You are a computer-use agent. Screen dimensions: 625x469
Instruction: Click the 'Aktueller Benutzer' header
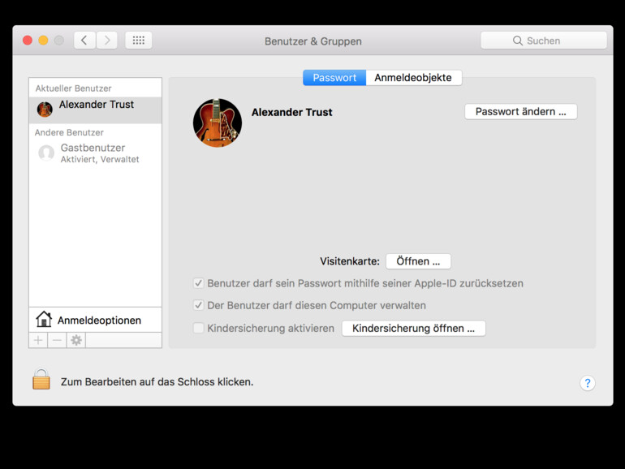[x=73, y=88]
